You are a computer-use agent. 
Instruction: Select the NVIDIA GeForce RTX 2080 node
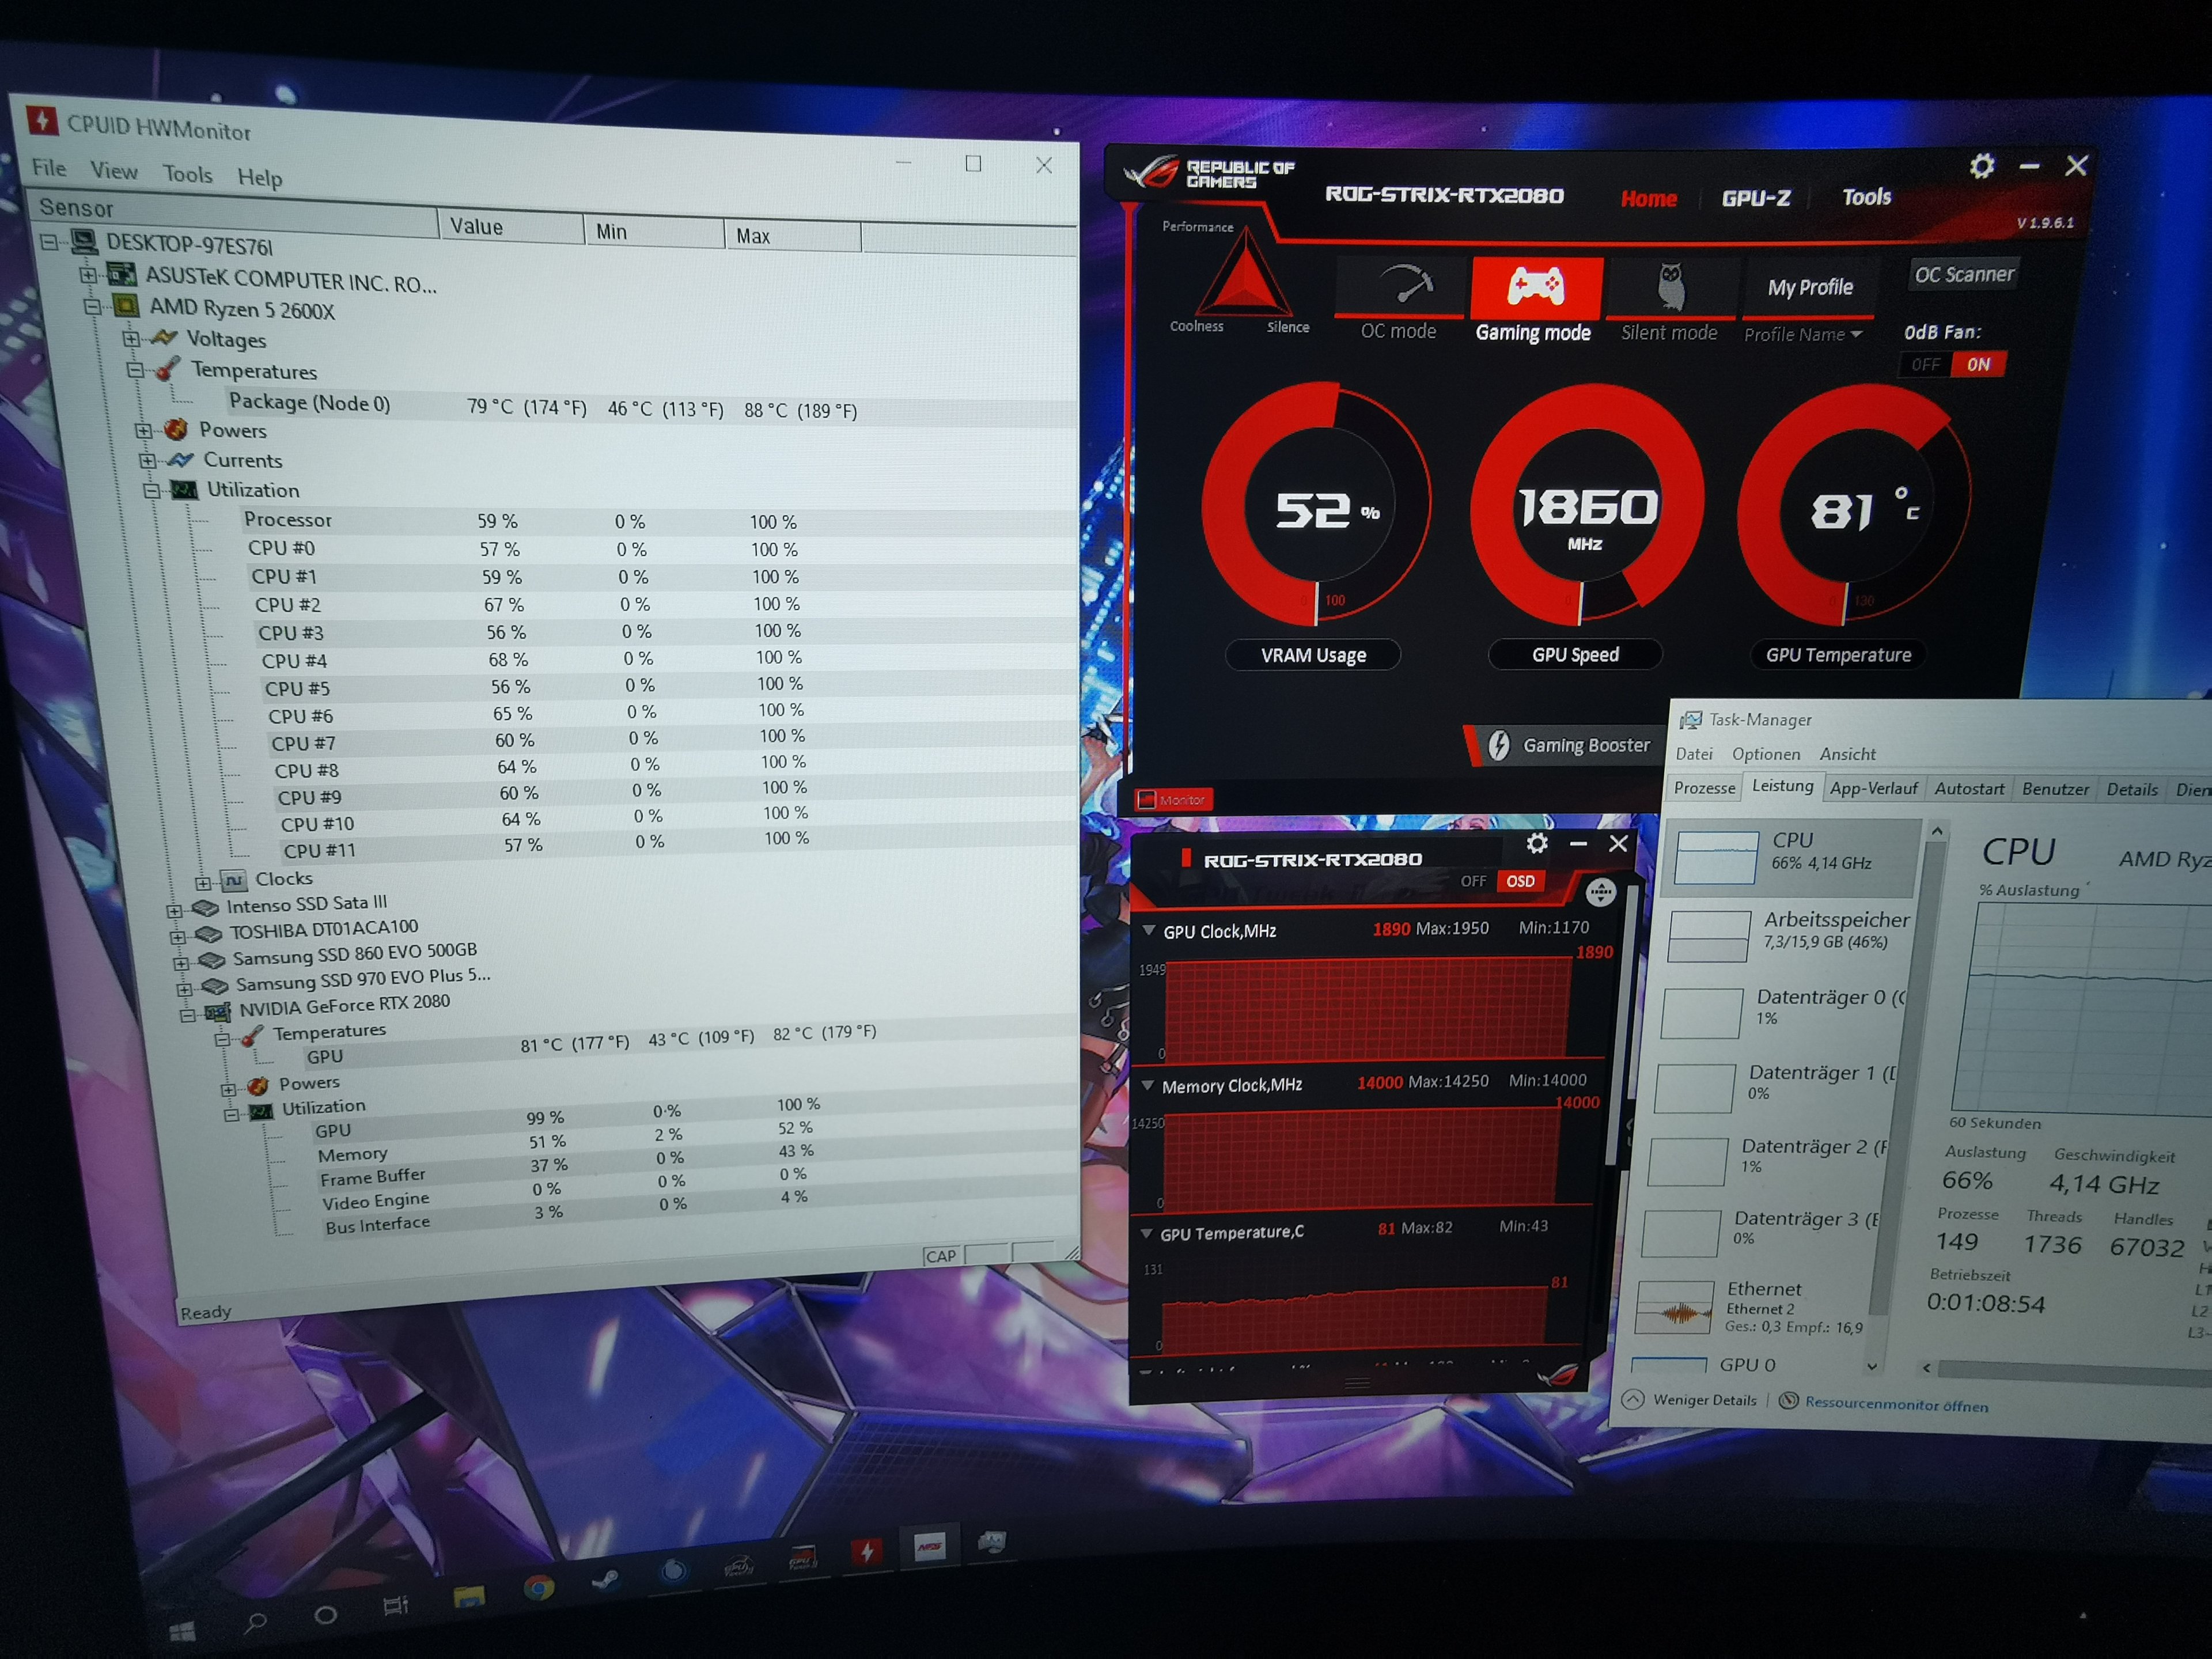click(344, 1005)
